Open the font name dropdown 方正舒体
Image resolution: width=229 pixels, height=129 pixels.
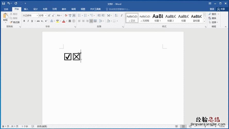click(30, 15)
